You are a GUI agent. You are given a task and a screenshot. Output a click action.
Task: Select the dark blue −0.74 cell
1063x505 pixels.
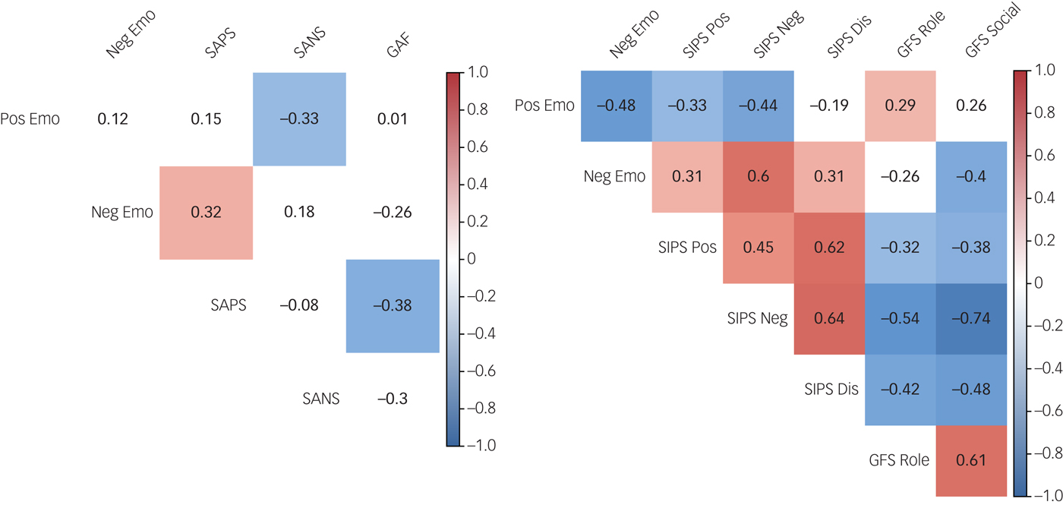click(x=971, y=319)
